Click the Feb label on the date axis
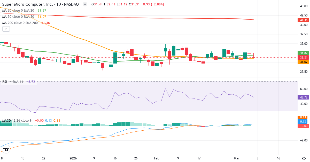Screen dimensions: 310x162 pos(156,158)
